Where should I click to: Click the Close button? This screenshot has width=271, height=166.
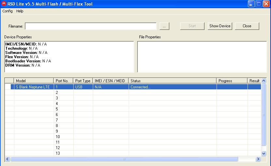(247, 26)
